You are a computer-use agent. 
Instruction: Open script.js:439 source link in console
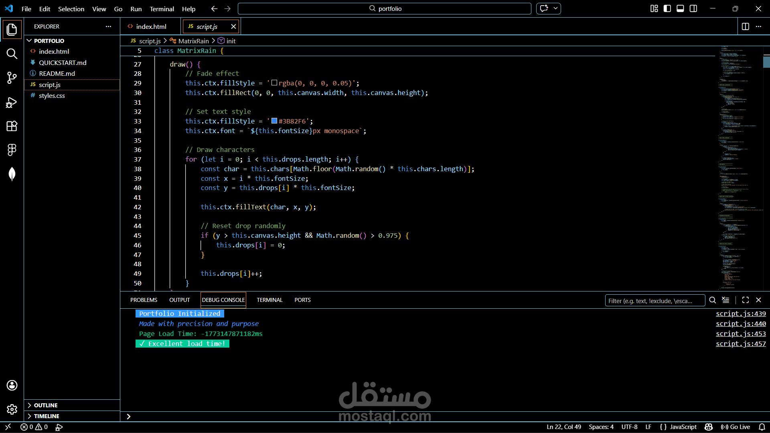pos(740,314)
